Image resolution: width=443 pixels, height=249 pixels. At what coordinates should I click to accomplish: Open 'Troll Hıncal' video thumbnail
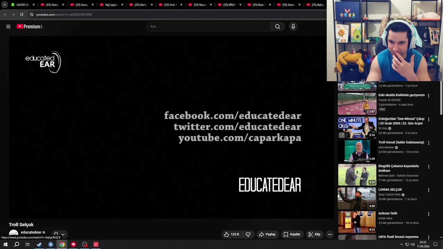357,151
